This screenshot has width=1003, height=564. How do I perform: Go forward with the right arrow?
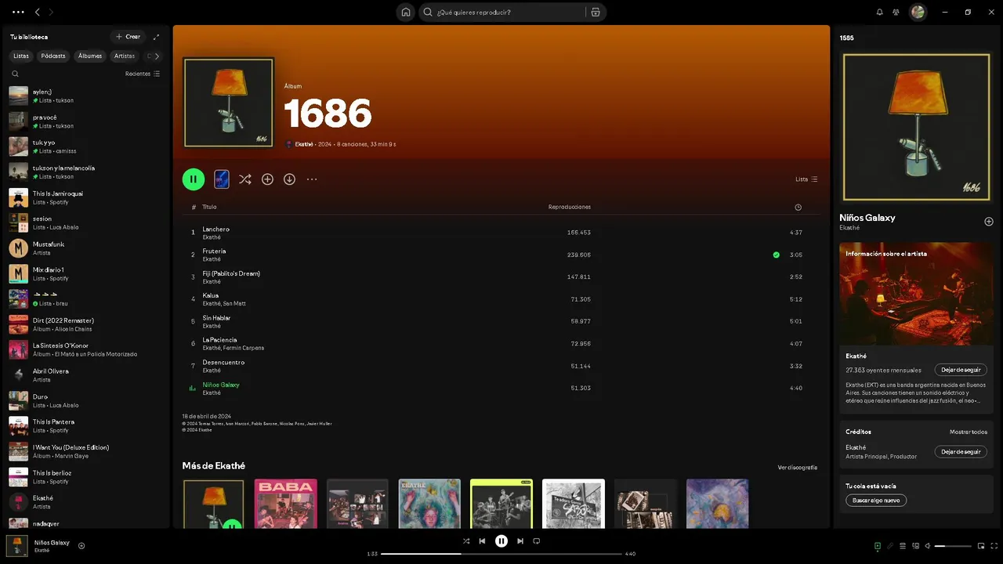(51, 13)
